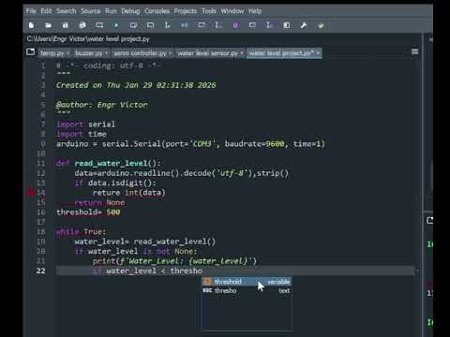Open the Tools menu
Image resolution: width=450 pixels, height=337 pixels.
pyautogui.click(x=209, y=11)
